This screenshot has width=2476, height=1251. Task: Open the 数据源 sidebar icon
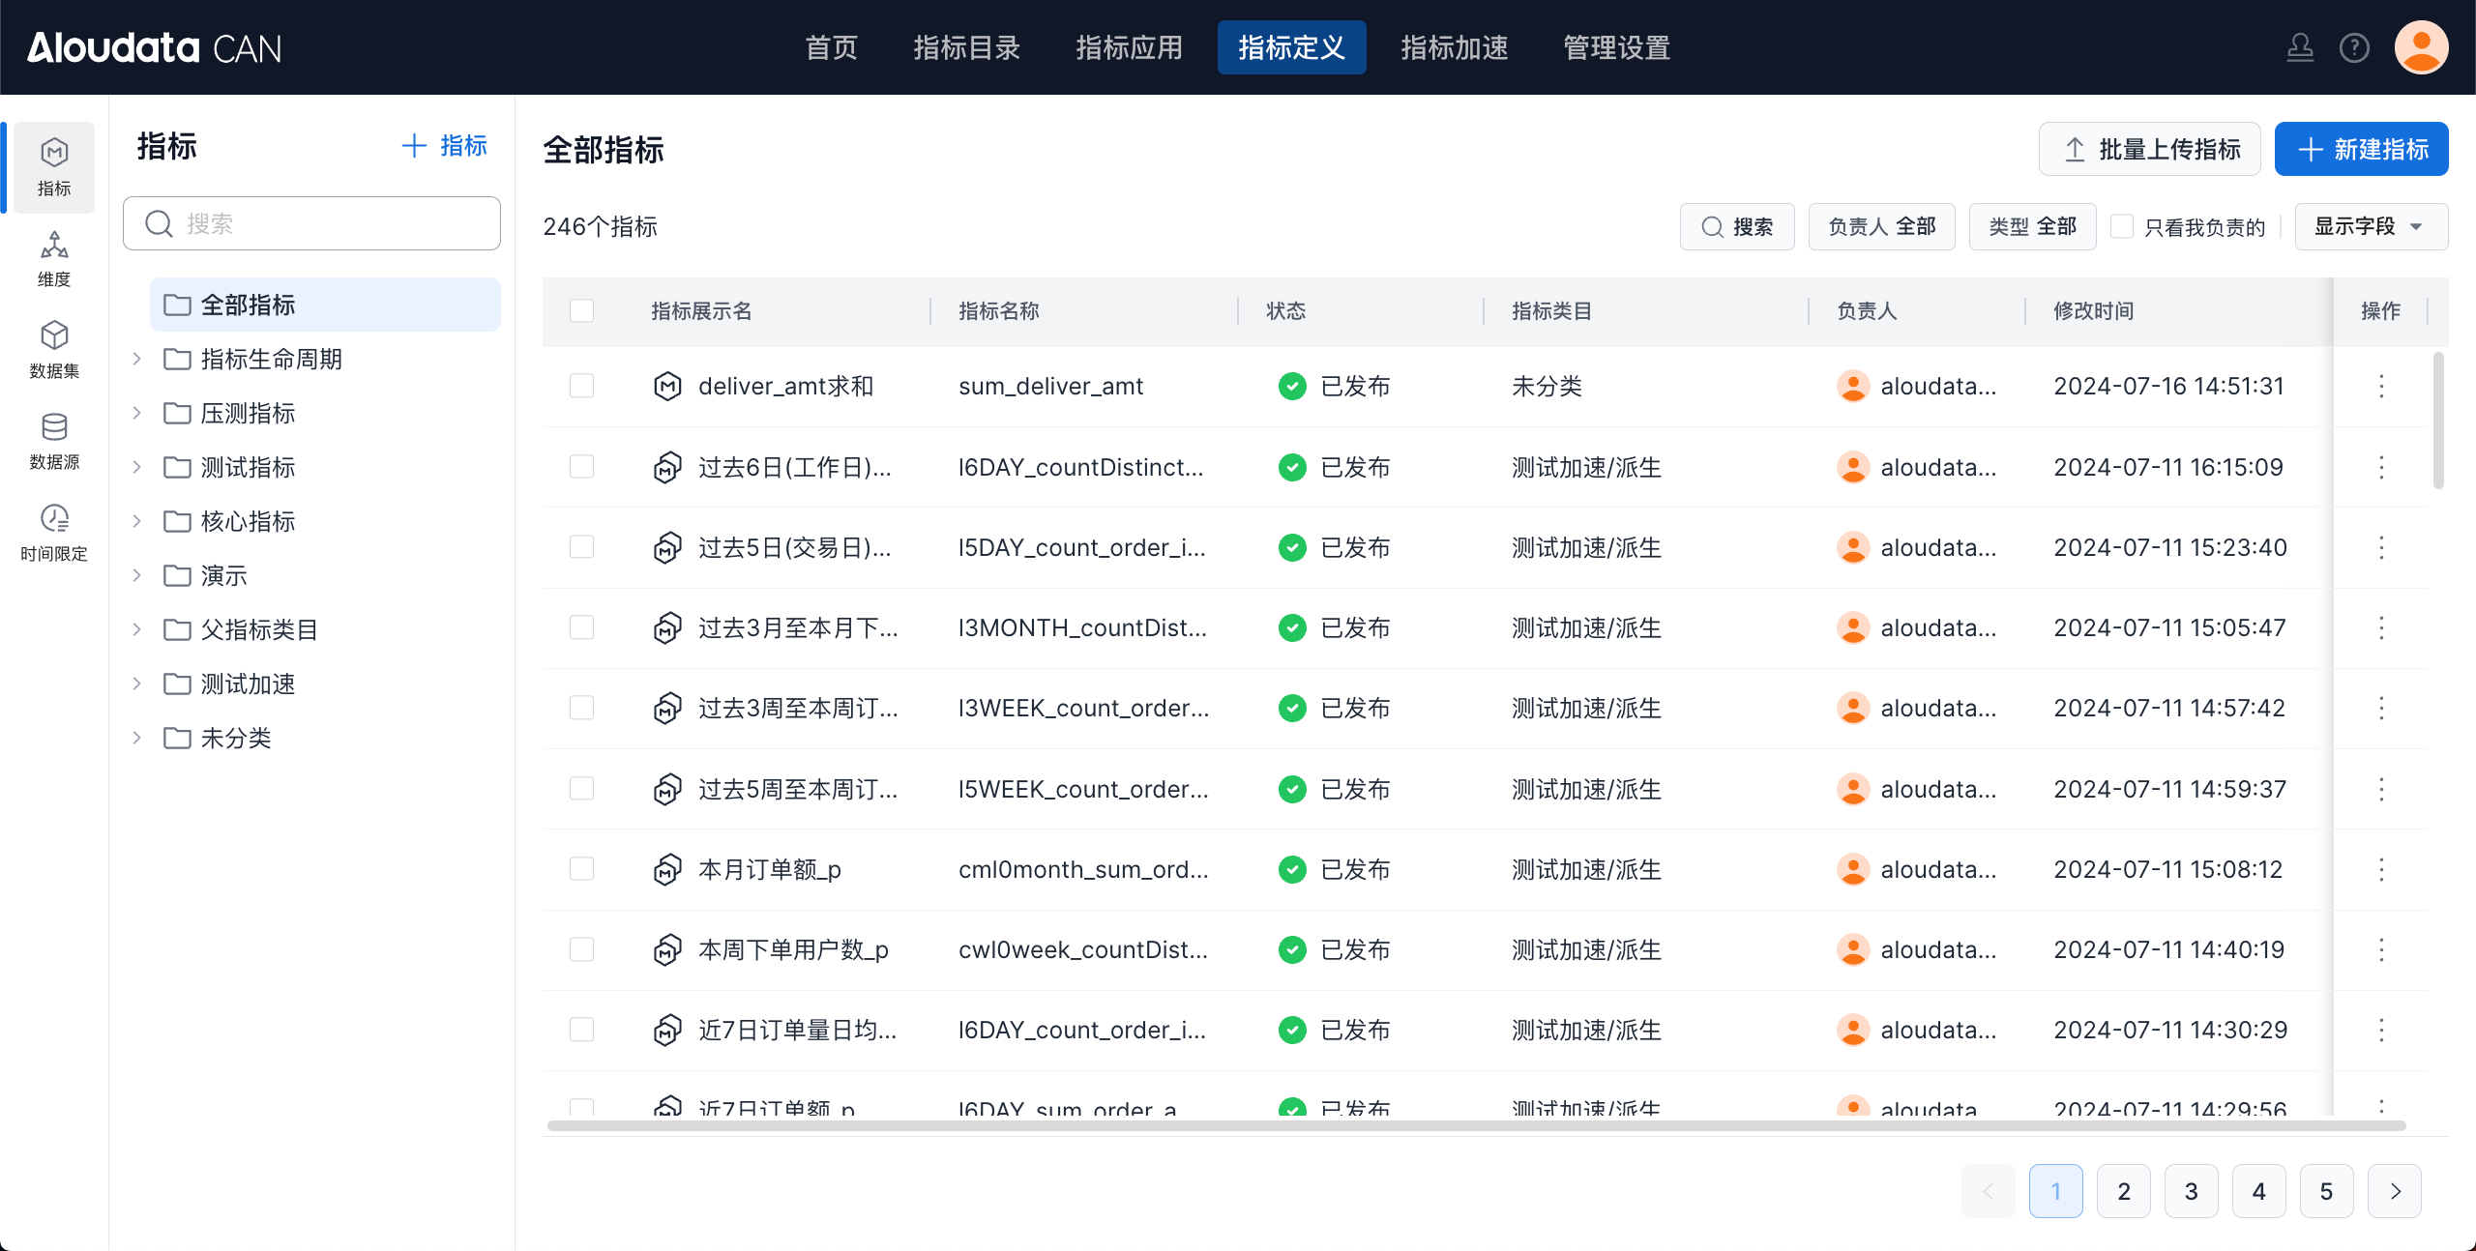pyautogui.click(x=54, y=441)
